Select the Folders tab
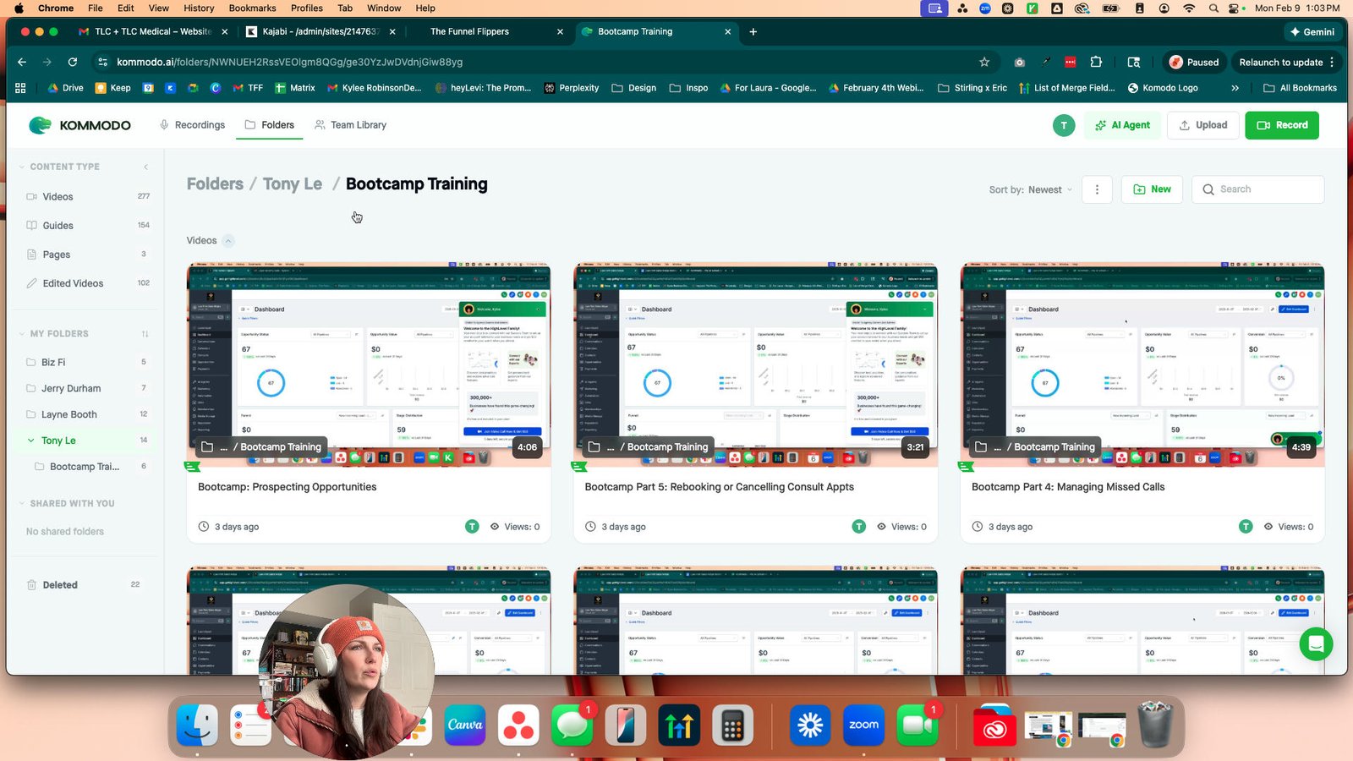 [269, 125]
